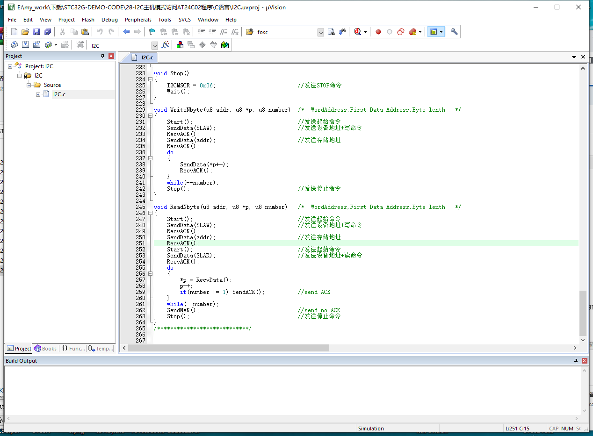
Task: Select the Project panel tab
Action: click(x=19, y=349)
